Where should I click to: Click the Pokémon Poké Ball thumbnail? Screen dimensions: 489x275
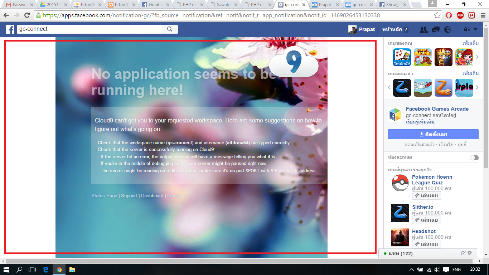point(400,183)
